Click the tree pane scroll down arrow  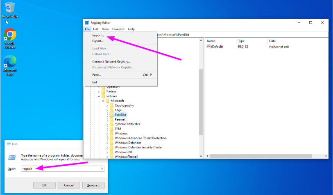tap(201, 156)
